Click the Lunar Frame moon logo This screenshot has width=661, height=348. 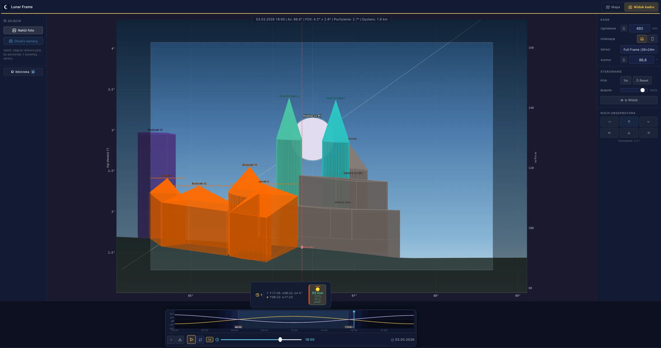tap(6, 7)
